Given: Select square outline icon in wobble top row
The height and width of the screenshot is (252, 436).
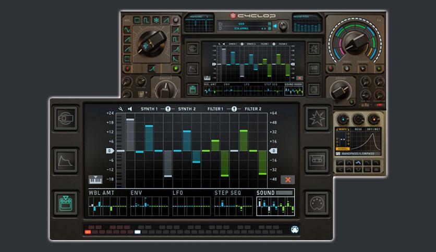Looking at the screenshot, I should click(x=137, y=20).
